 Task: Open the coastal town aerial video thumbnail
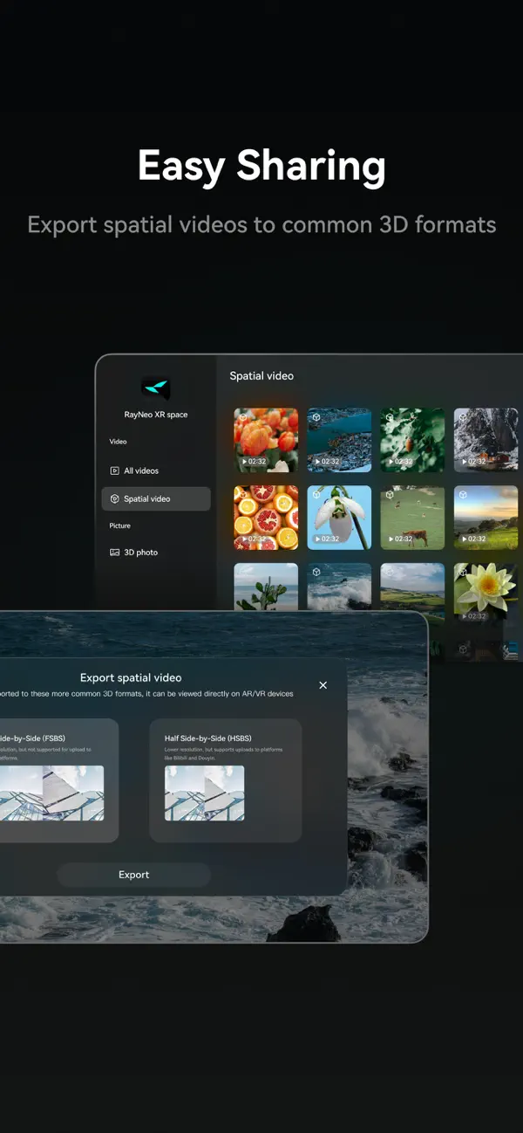[x=339, y=441]
